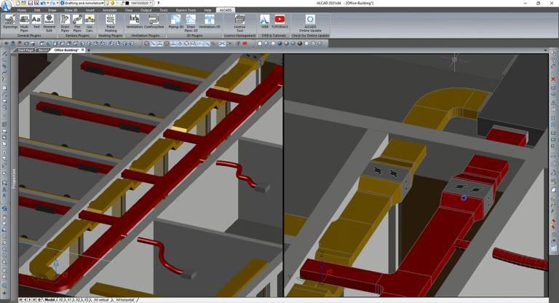Add a new drawing tab with plus
This screenshot has height=303, width=559.
point(89,50)
